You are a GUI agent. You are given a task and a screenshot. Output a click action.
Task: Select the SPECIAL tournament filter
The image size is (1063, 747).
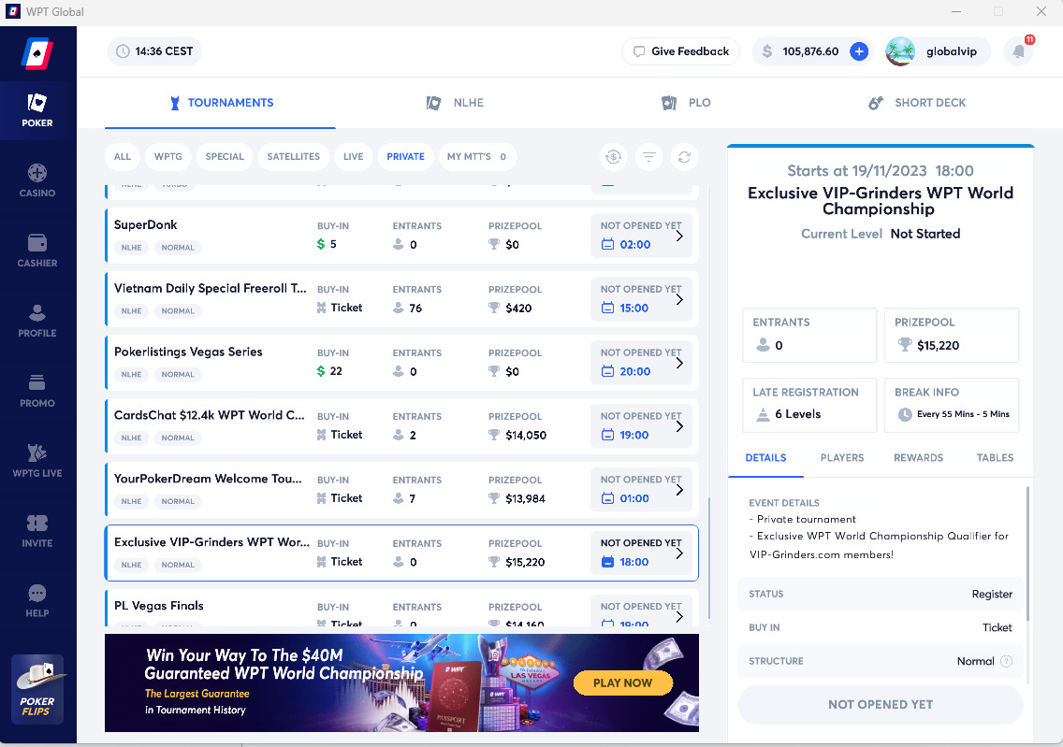coord(225,156)
